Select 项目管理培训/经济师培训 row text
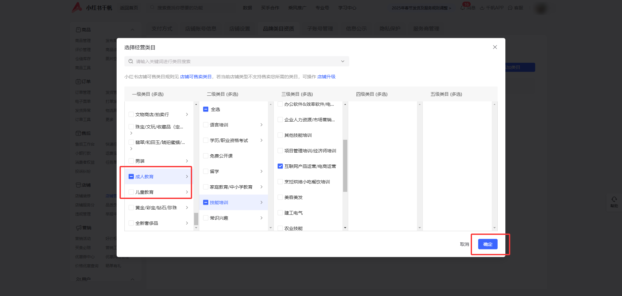The image size is (622, 296). (310, 151)
